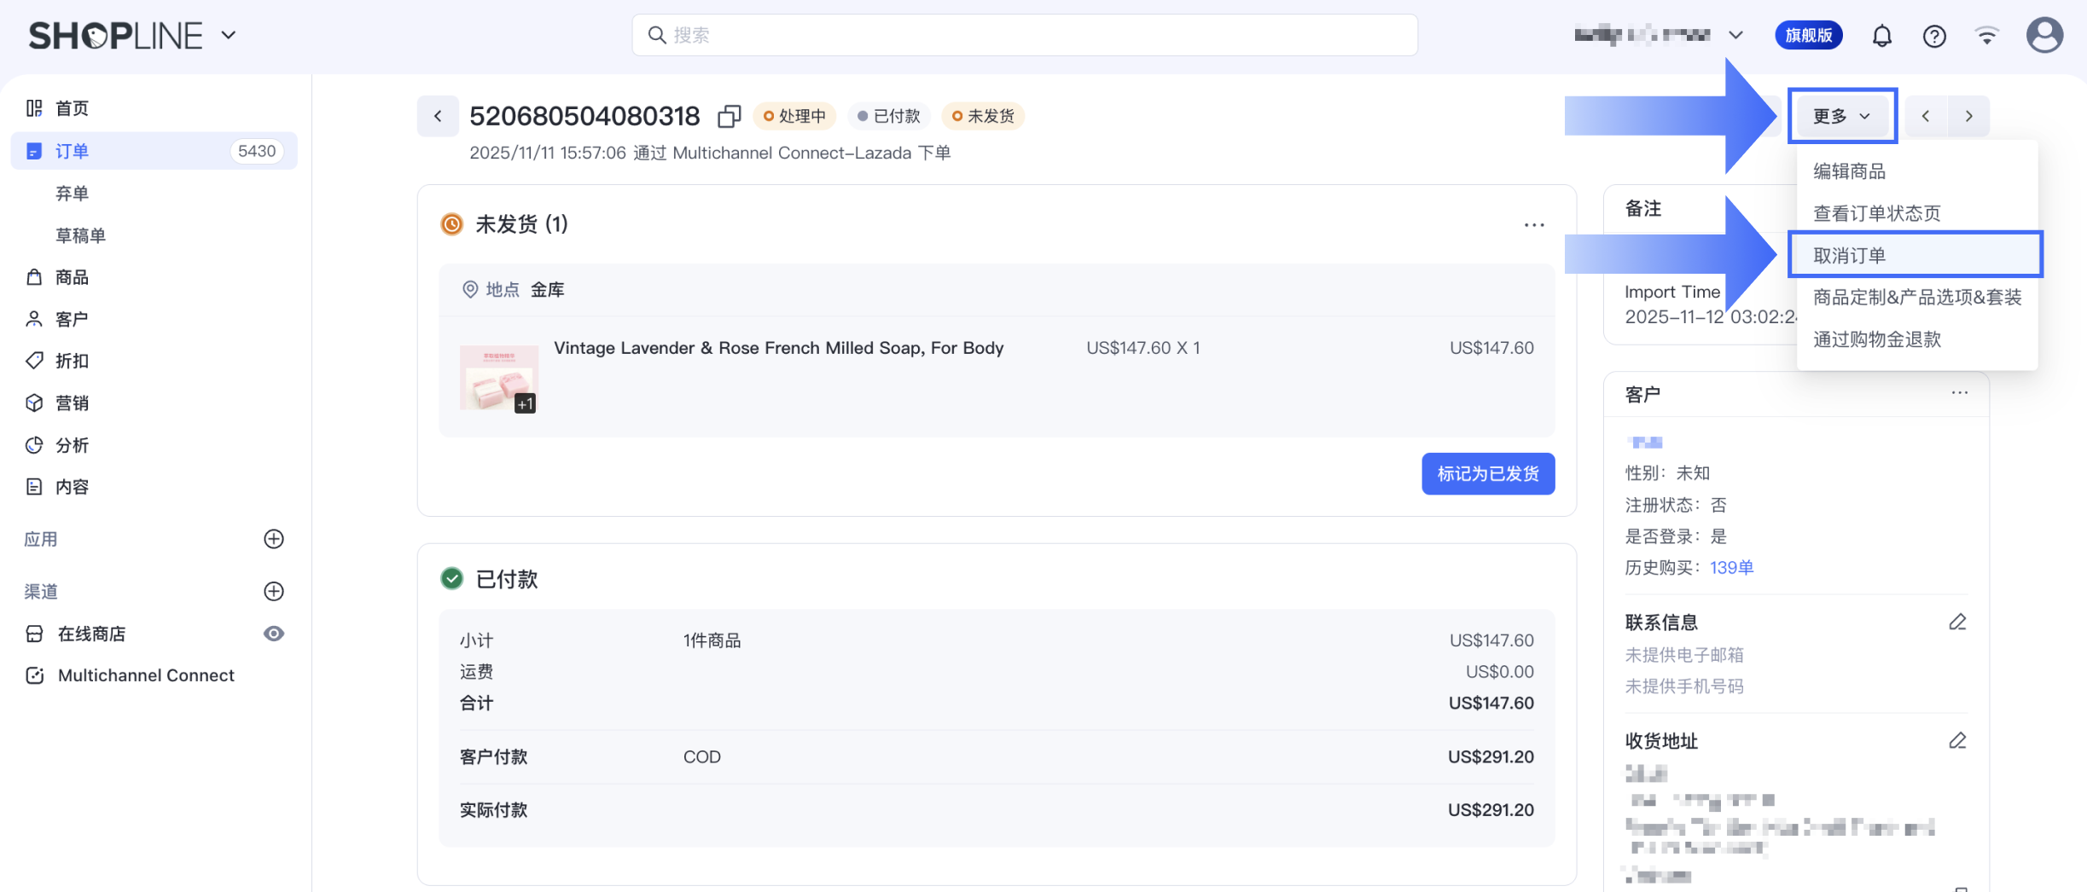2087x892 pixels.
Task: Open the notifications bell
Action: pos(1882,36)
